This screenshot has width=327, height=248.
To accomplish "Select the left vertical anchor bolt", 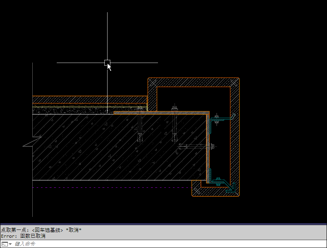I will pos(140,124).
